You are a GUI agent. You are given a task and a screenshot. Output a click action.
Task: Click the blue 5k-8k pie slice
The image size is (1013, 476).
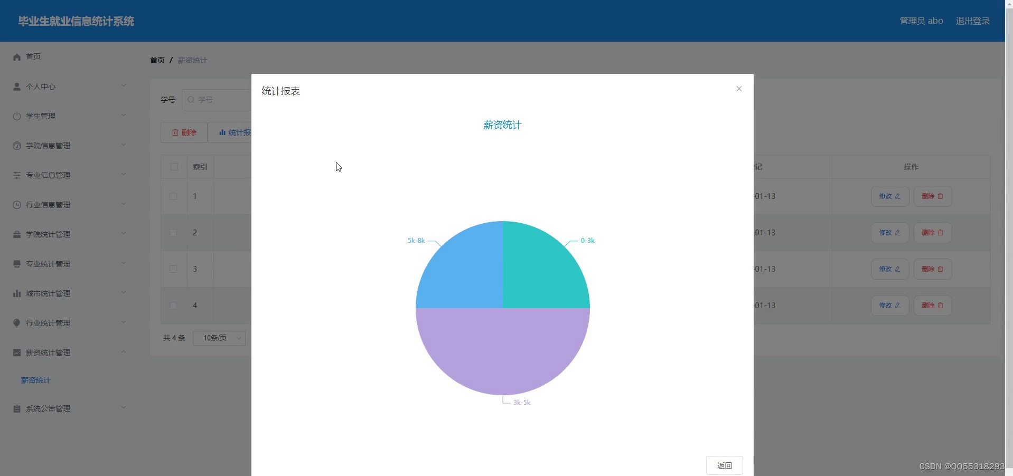coord(467,272)
